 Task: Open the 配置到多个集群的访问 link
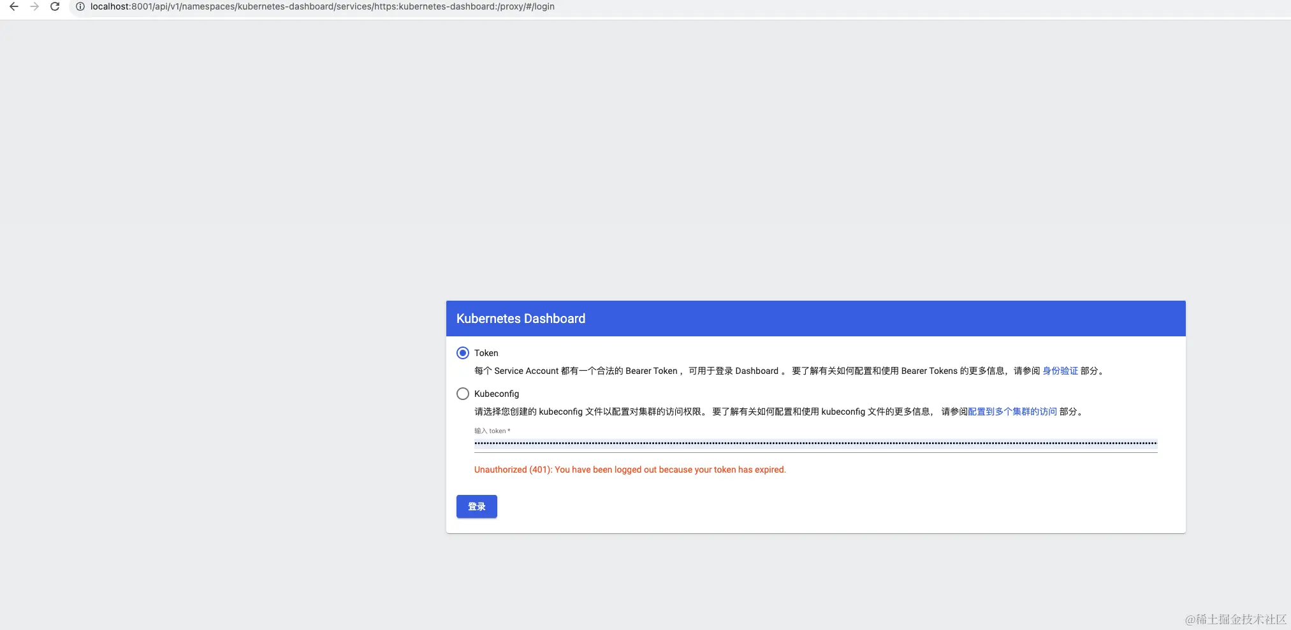click(x=1012, y=412)
